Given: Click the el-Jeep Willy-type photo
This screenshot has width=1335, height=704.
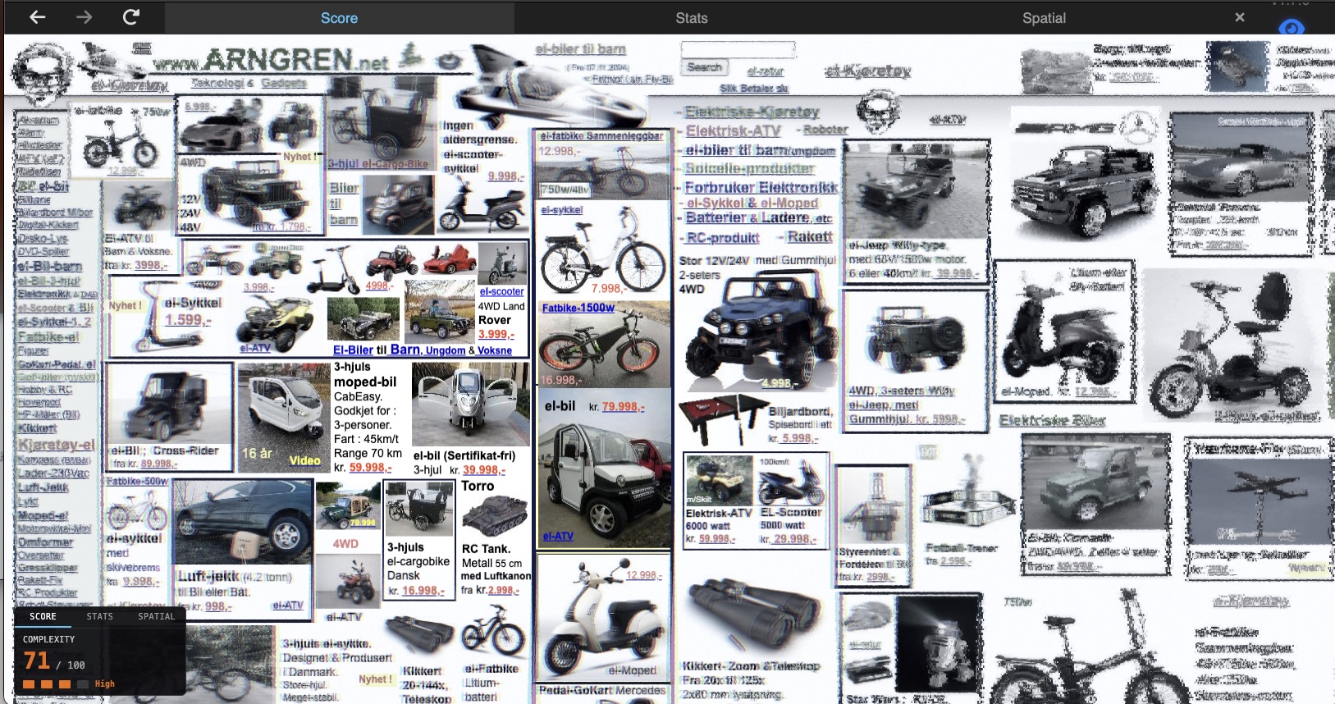Looking at the screenshot, I should tap(917, 190).
